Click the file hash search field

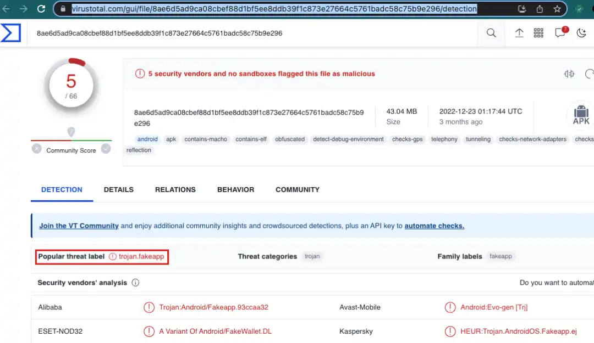[253, 33]
